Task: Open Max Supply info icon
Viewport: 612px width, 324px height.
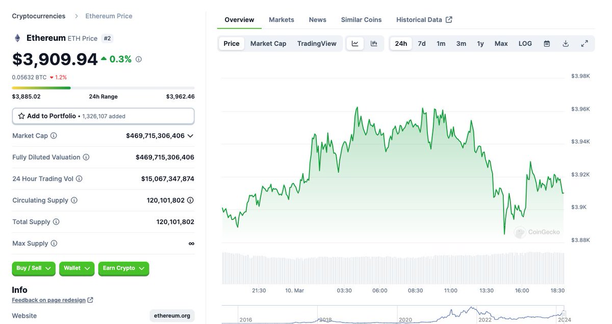Action: [54, 244]
